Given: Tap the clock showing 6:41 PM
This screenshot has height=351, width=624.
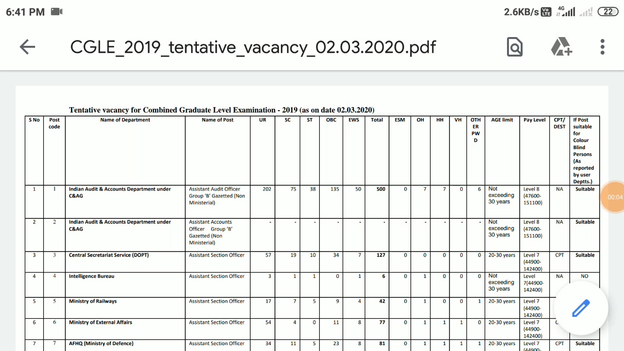Looking at the screenshot, I should (25, 12).
